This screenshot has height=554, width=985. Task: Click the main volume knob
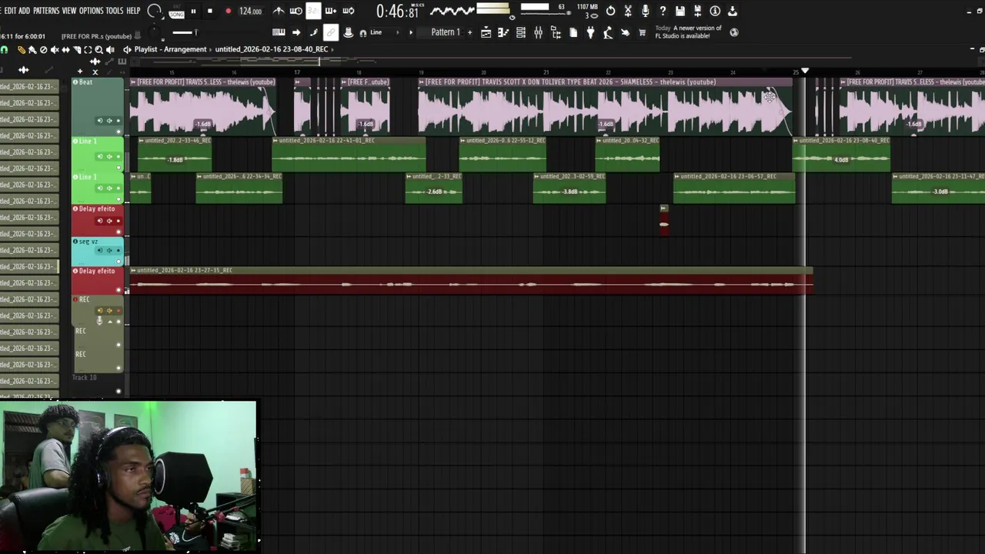click(154, 11)
